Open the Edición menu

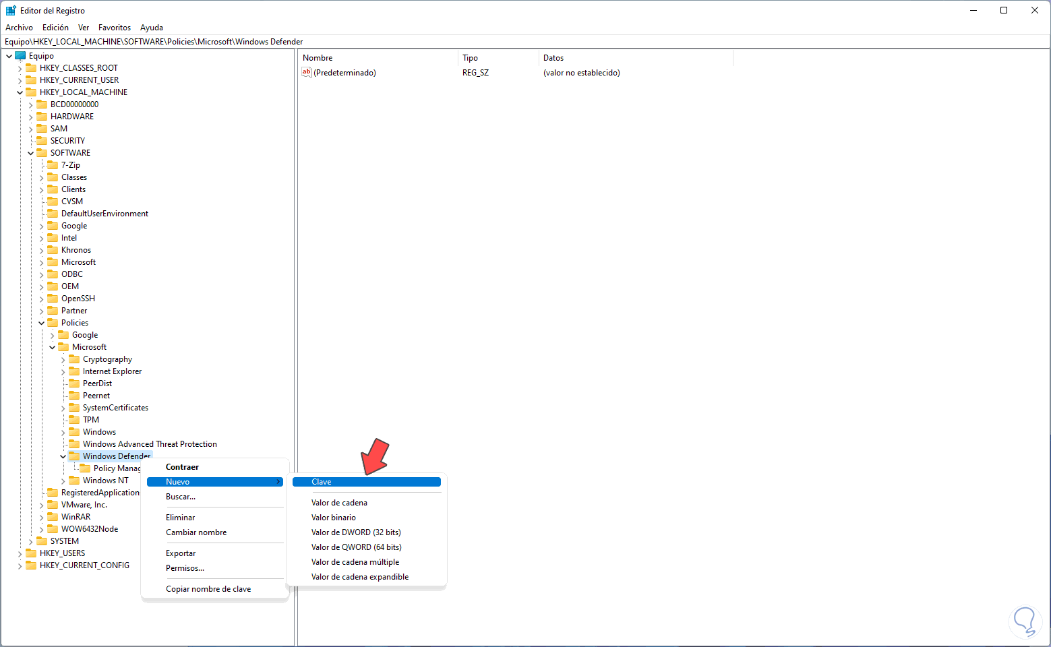pos(55,28)
